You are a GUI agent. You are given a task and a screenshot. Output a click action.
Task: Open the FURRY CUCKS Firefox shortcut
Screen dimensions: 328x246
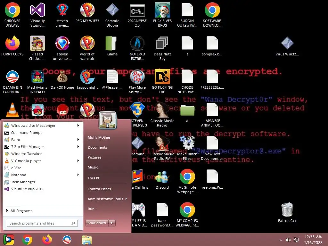pos(12,46)
